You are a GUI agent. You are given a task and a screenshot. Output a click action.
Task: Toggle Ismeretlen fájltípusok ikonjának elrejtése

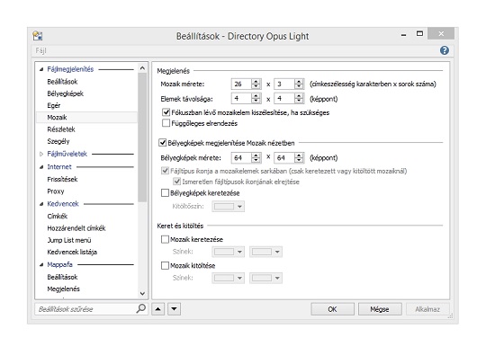click(x=176, y=182)
